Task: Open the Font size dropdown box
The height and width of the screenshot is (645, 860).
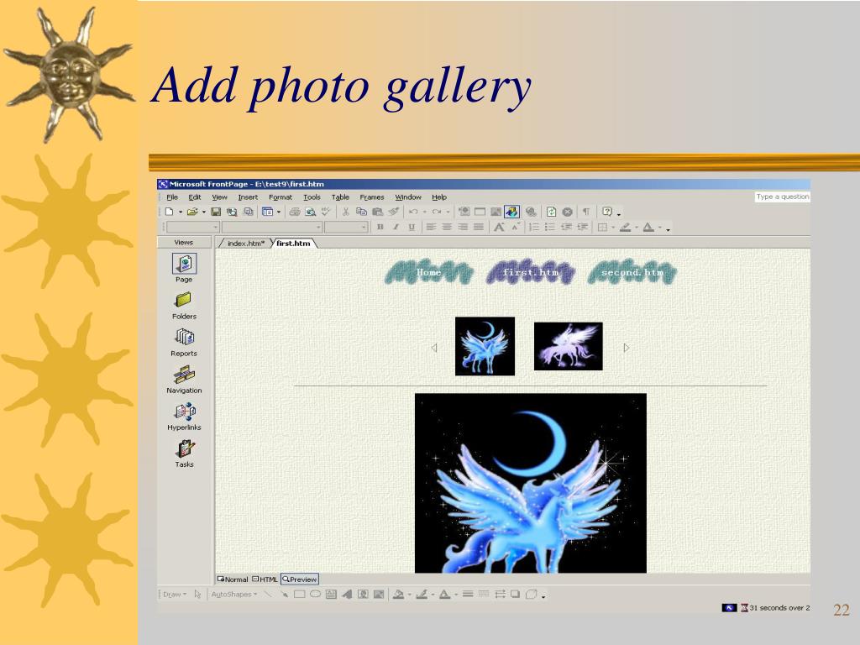Action: pos(345,227)
